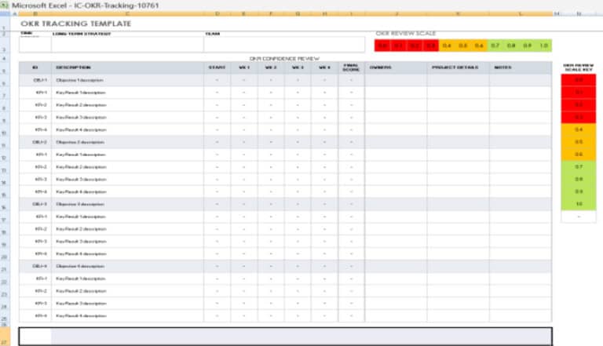The height and width of the screenshot is (346, 603).
Task: Click the Objective 3 description cell
Action: point(127,204)
